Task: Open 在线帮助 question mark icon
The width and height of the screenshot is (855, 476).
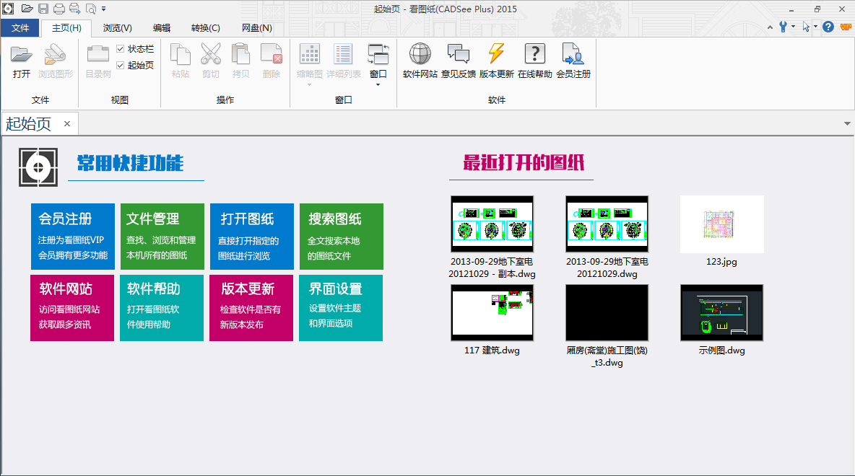Action: [x=534, y=56]
